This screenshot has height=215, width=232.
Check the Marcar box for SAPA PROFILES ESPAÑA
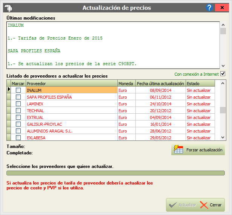click(x=18, y=97)
